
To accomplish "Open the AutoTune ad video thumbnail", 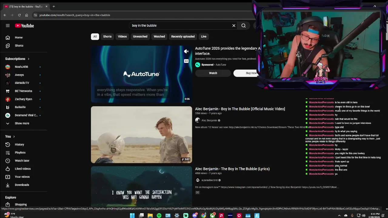I will (142, 74).
